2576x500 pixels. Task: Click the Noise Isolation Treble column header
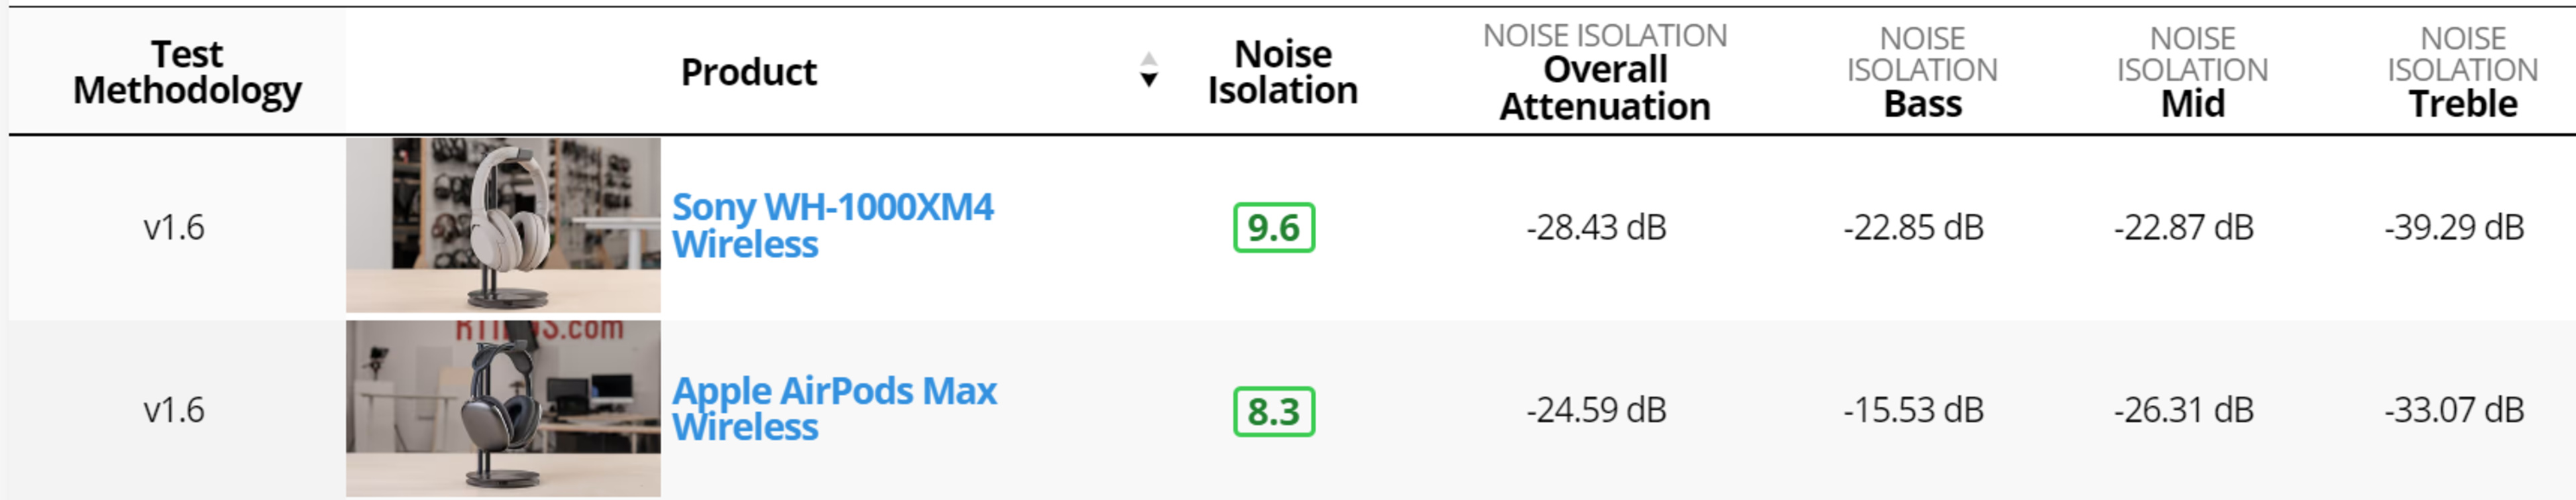pyautogui.click(x=2462, y=72)
